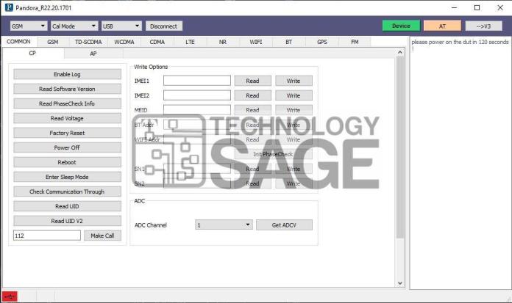The image size is (512, 303).
Task: Switch to the CDMA tab
Action: [157, 42]
